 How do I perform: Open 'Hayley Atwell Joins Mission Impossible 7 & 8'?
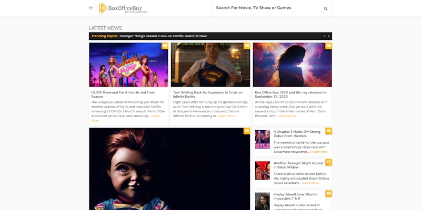pyautogui.click(x=295, y=196)
